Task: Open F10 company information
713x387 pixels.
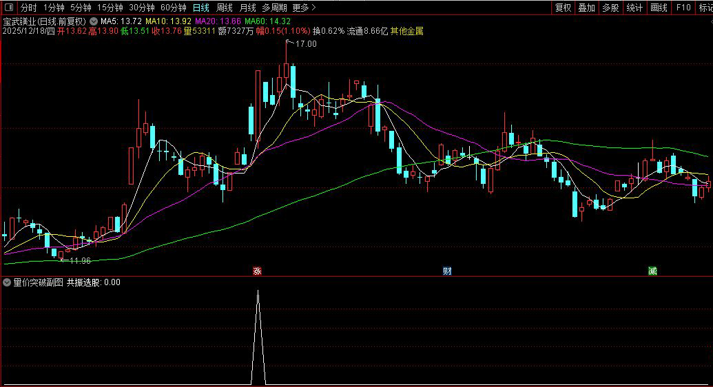Action: 683,8
